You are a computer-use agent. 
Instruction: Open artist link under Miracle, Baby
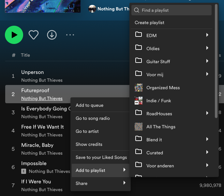click(42, 153)
